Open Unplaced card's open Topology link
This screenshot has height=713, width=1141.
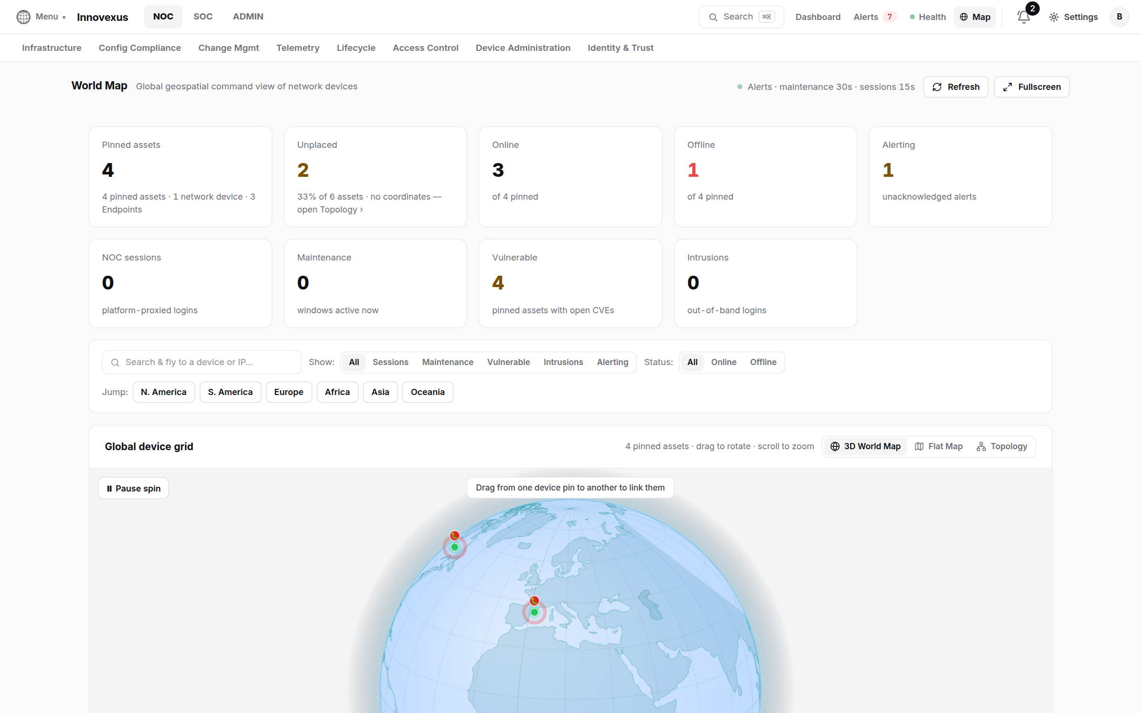coord(329,210)
